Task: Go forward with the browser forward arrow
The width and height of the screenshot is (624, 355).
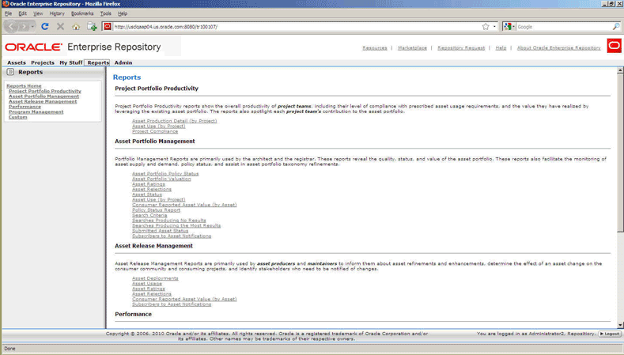Action: (24, 27)
